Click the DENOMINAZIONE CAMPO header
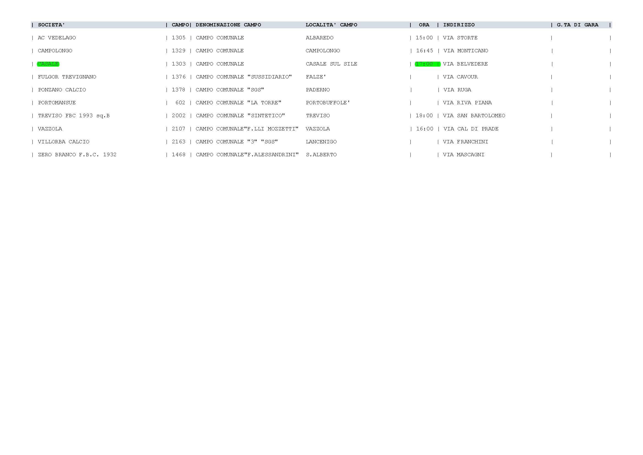Image resolution: width=643 pixels, height=455 pixels. (x=228, y=25)
